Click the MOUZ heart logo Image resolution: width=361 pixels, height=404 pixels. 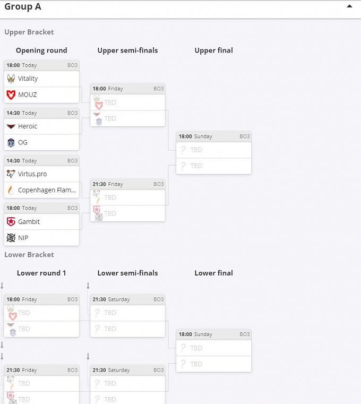point(11,94)
